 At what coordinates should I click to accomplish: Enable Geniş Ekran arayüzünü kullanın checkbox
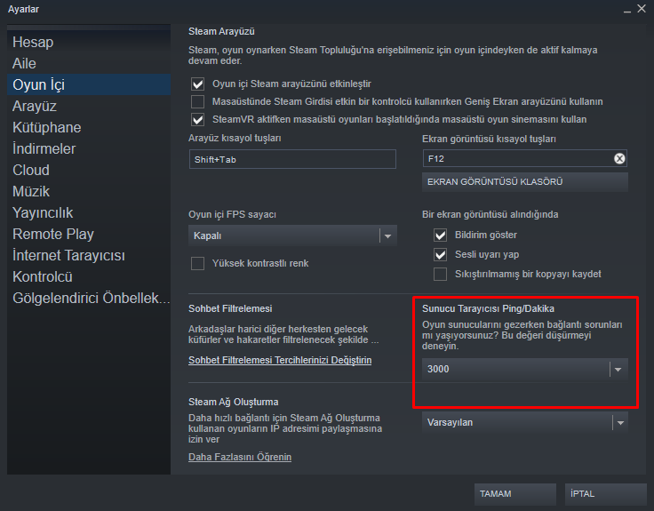[197, 102]
